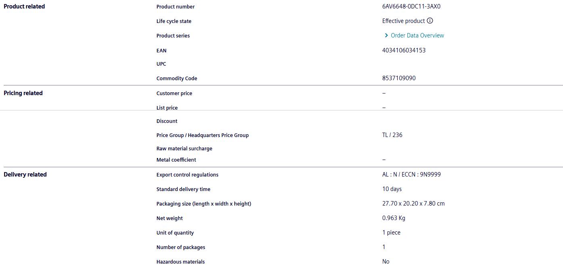Click the price group value TL / 236
The height and width of the screenshot is (268, 563).
[x=392, y=135]
